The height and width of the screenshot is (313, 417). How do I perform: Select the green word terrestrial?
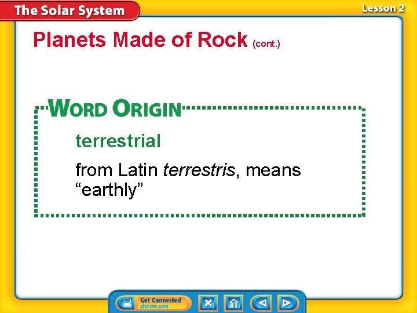[x=118, y=141]
